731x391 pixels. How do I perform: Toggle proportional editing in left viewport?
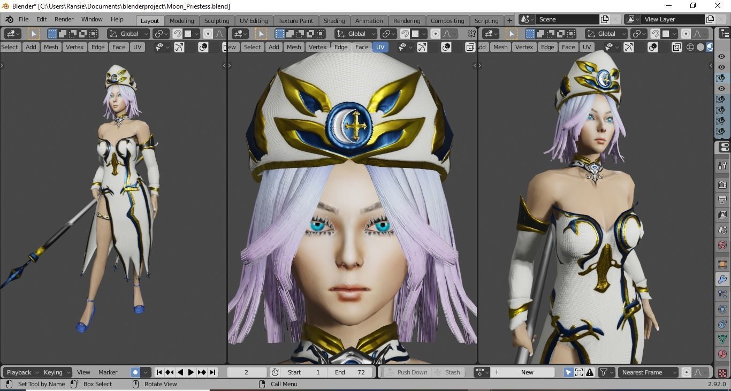208,34
